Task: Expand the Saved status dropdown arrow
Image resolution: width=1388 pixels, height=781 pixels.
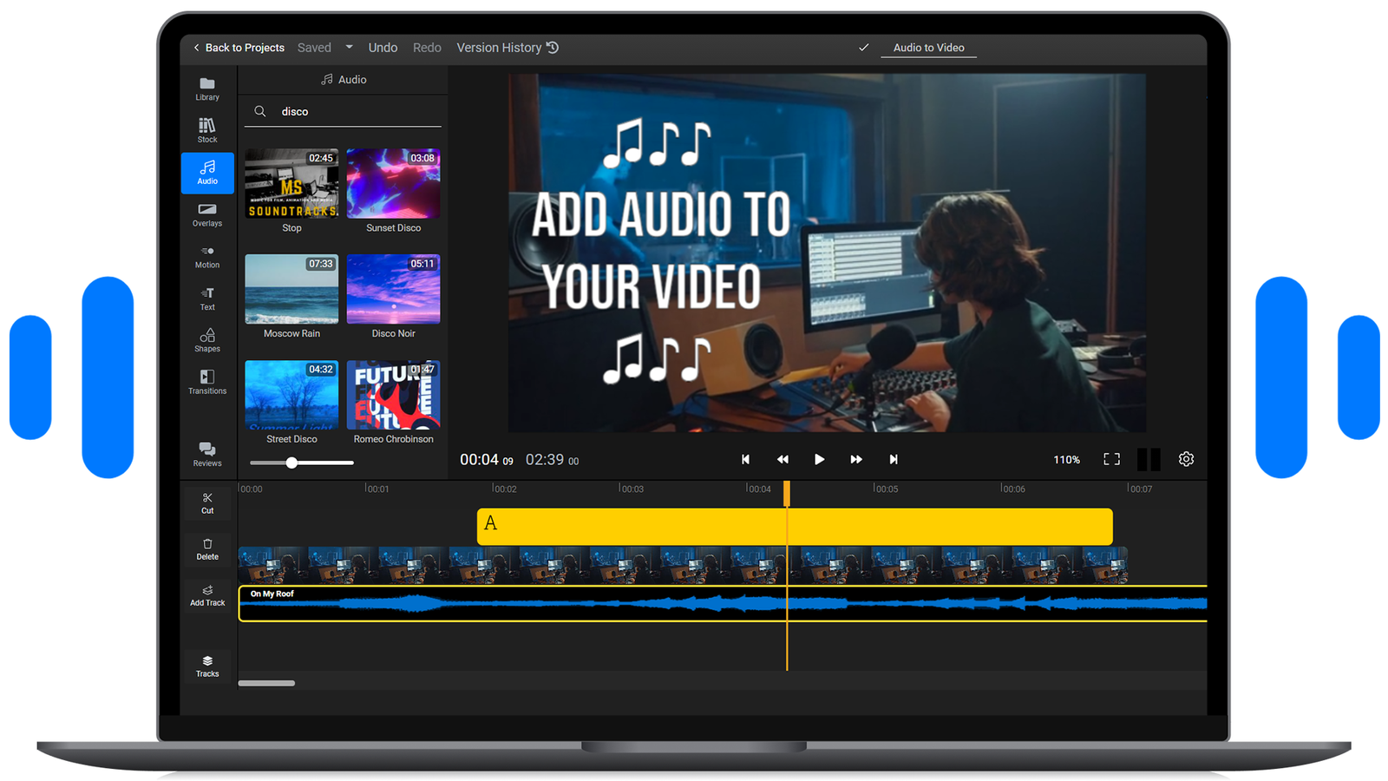Action: tap(350, 47)
